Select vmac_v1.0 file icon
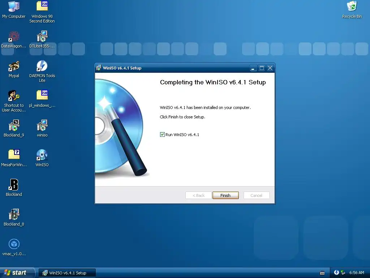The height and width of the screenshot is (278, 370). pyautogui.click(x=14, y=247)
